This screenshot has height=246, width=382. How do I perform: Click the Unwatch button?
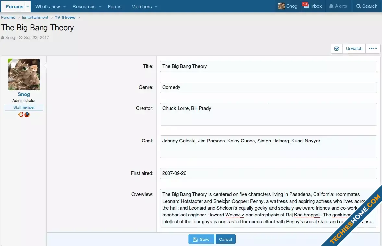pyautogui.click(x=354, y=48)
